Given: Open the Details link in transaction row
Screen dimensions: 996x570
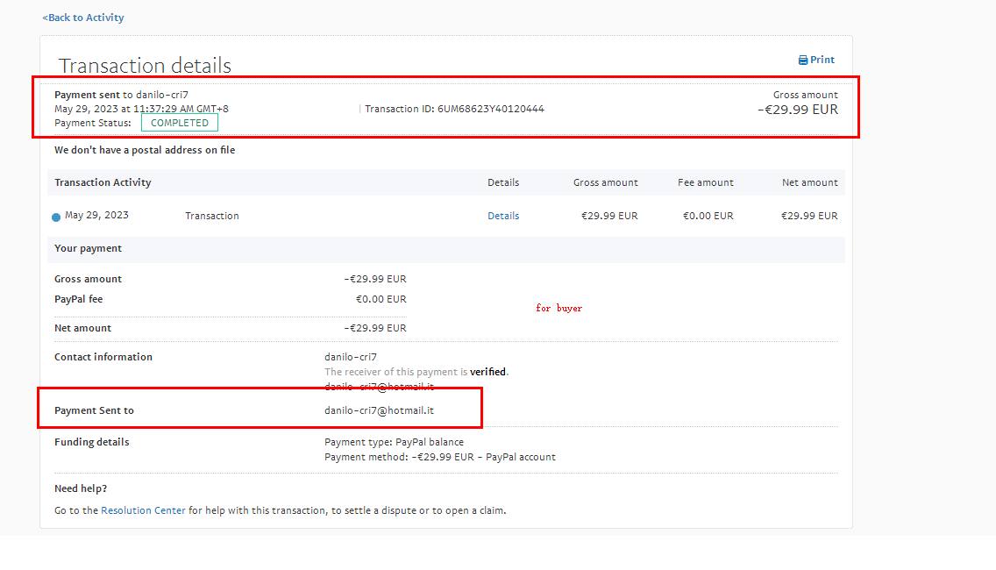Looking at the screenshot, I should tap(503, 216).
